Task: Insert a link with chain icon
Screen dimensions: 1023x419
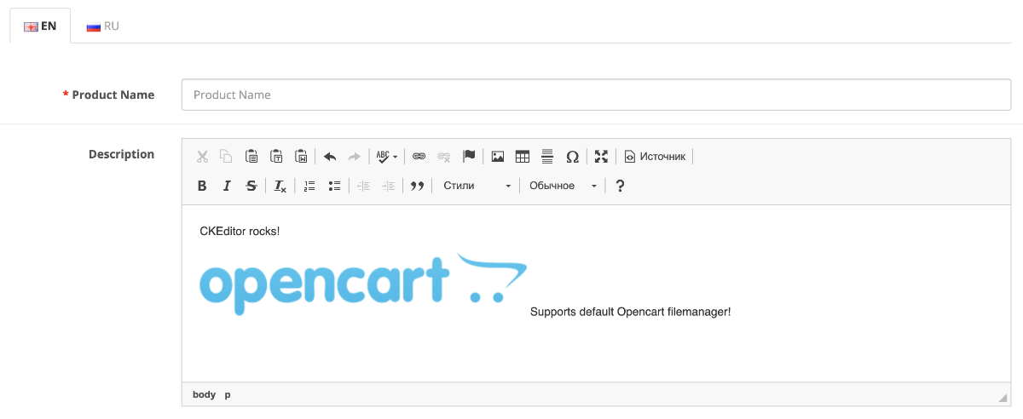Action: (x=419, y=157)
